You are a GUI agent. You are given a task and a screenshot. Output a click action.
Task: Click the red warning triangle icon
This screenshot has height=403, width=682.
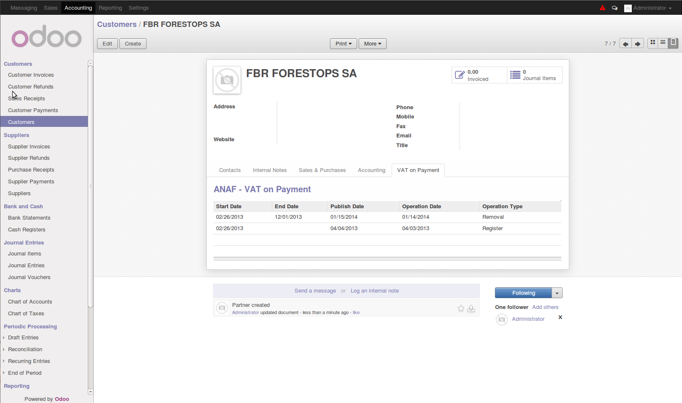click(x=602, y=8)
